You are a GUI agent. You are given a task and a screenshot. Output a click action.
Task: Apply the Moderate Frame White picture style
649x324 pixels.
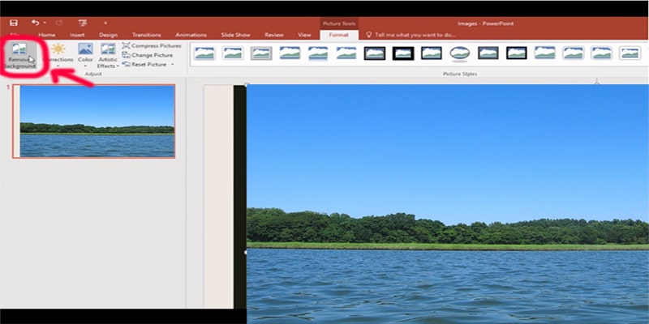630,53
